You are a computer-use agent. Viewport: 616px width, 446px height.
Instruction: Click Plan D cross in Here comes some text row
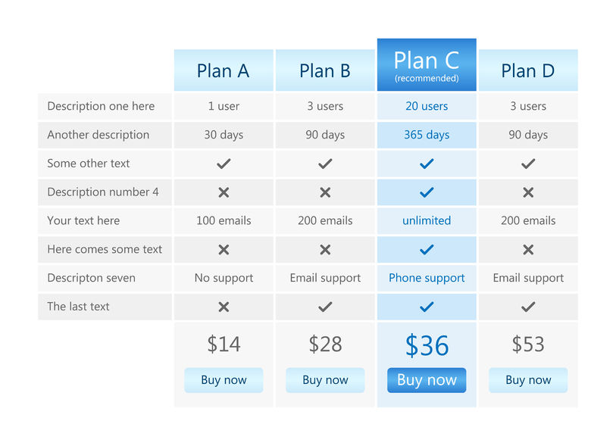point(528,250)
